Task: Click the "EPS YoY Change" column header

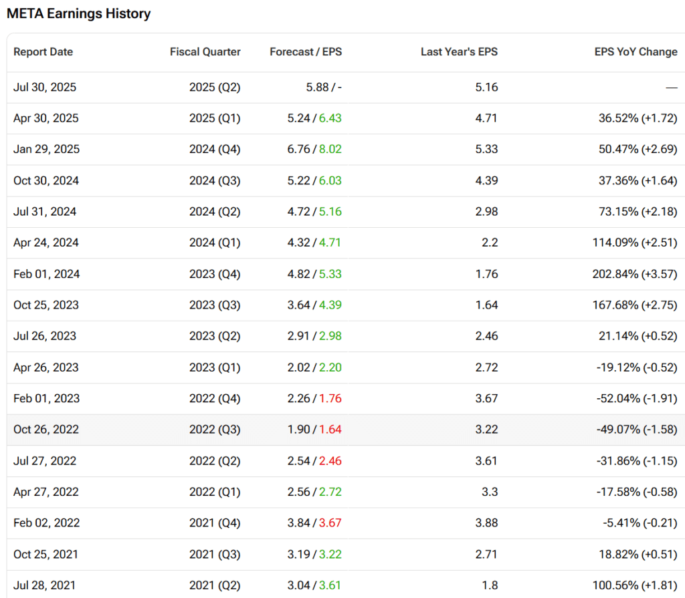Action: click(x=636, y=52)
